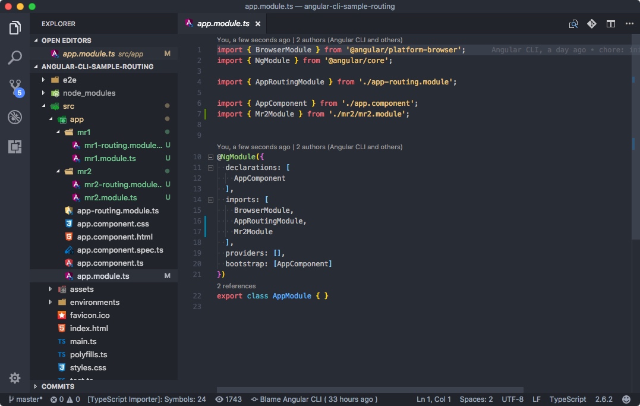Open app.component.spec.ts in explorer

[103, 250]
